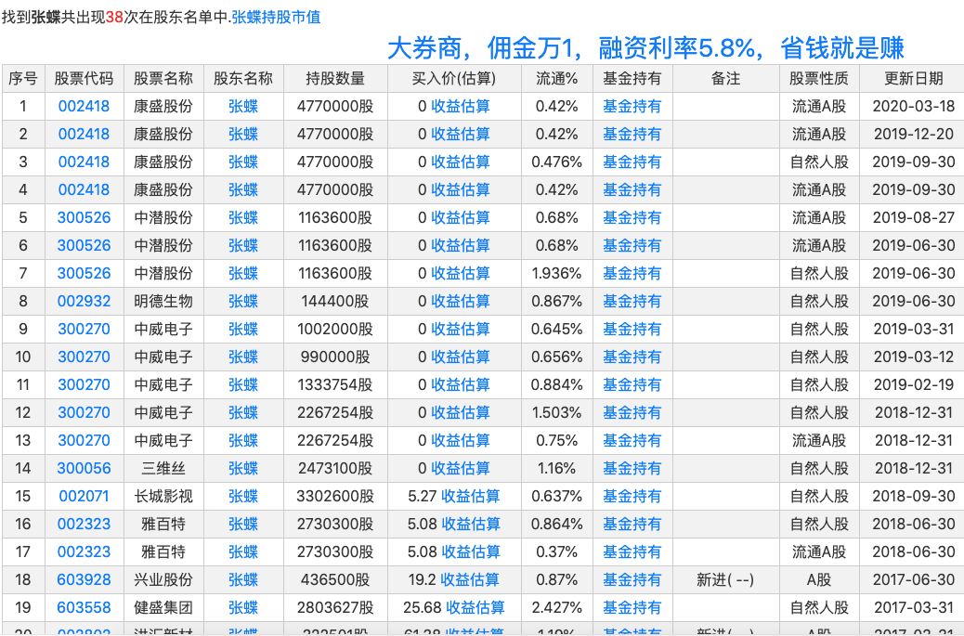Click 基金持有 for 兴业股份 row

[632, 580]
